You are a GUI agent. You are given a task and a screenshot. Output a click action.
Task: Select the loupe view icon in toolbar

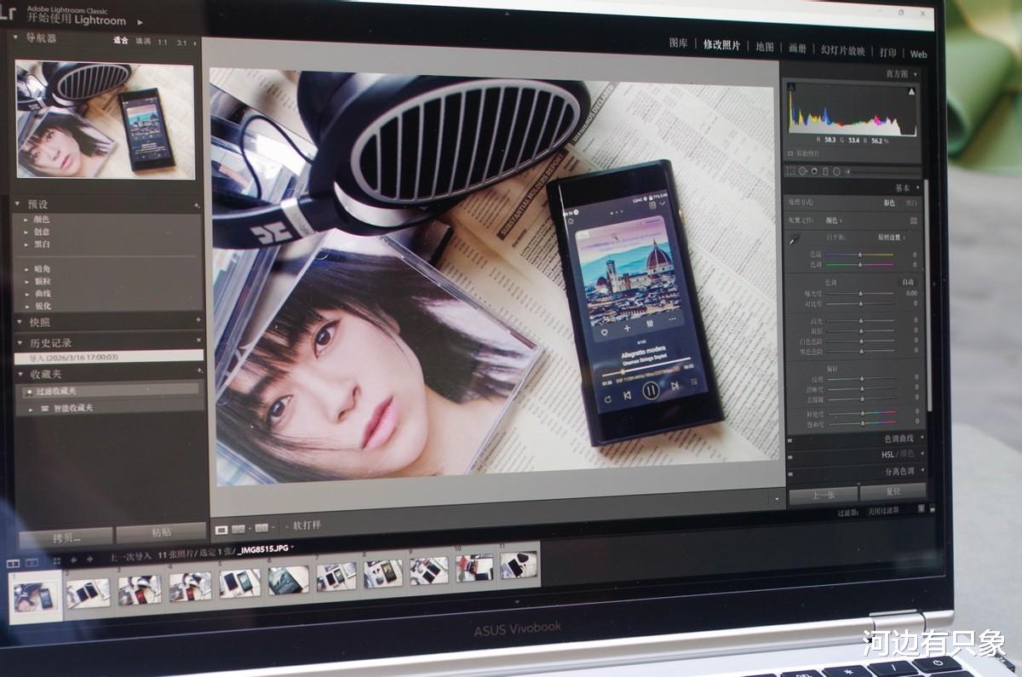pyautogui.click(x=221, y=529)
